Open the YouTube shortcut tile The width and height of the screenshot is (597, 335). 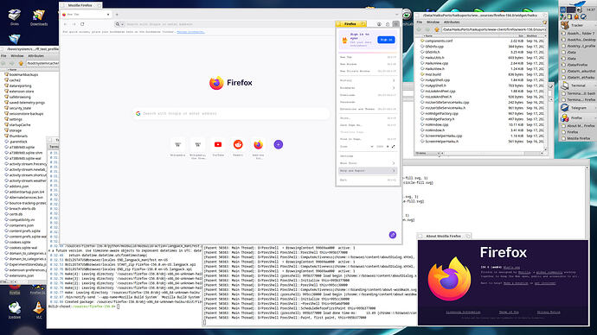(218, 145)
